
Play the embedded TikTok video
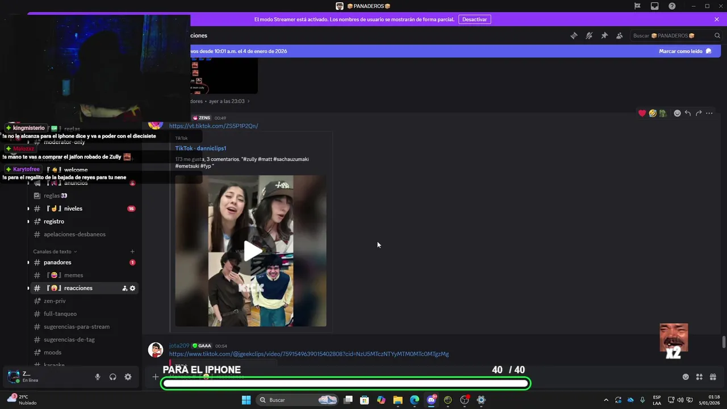[x=253, y=251]
